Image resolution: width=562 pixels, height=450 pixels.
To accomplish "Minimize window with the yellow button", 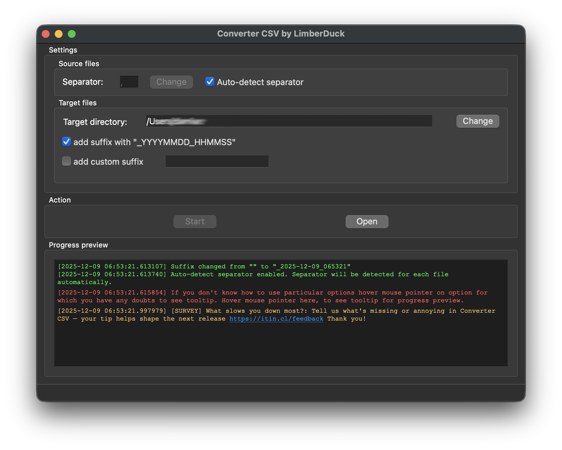I will (59, 34).
